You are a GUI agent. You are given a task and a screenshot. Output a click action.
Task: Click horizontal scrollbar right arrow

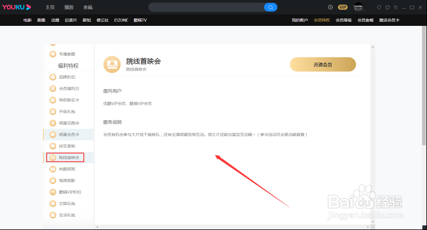coord(368,227)
